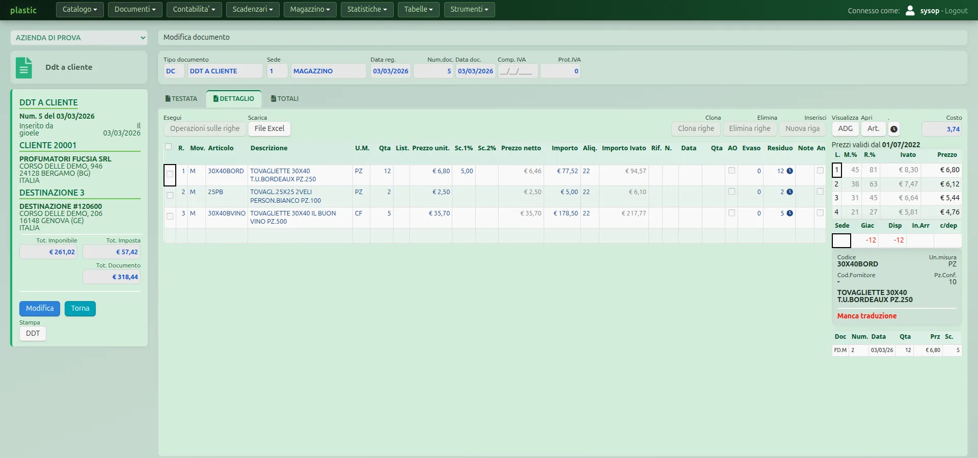The image size is (978, 458).
Task: Toggle the AO checkbox in row 1
Action: [732, 171]
